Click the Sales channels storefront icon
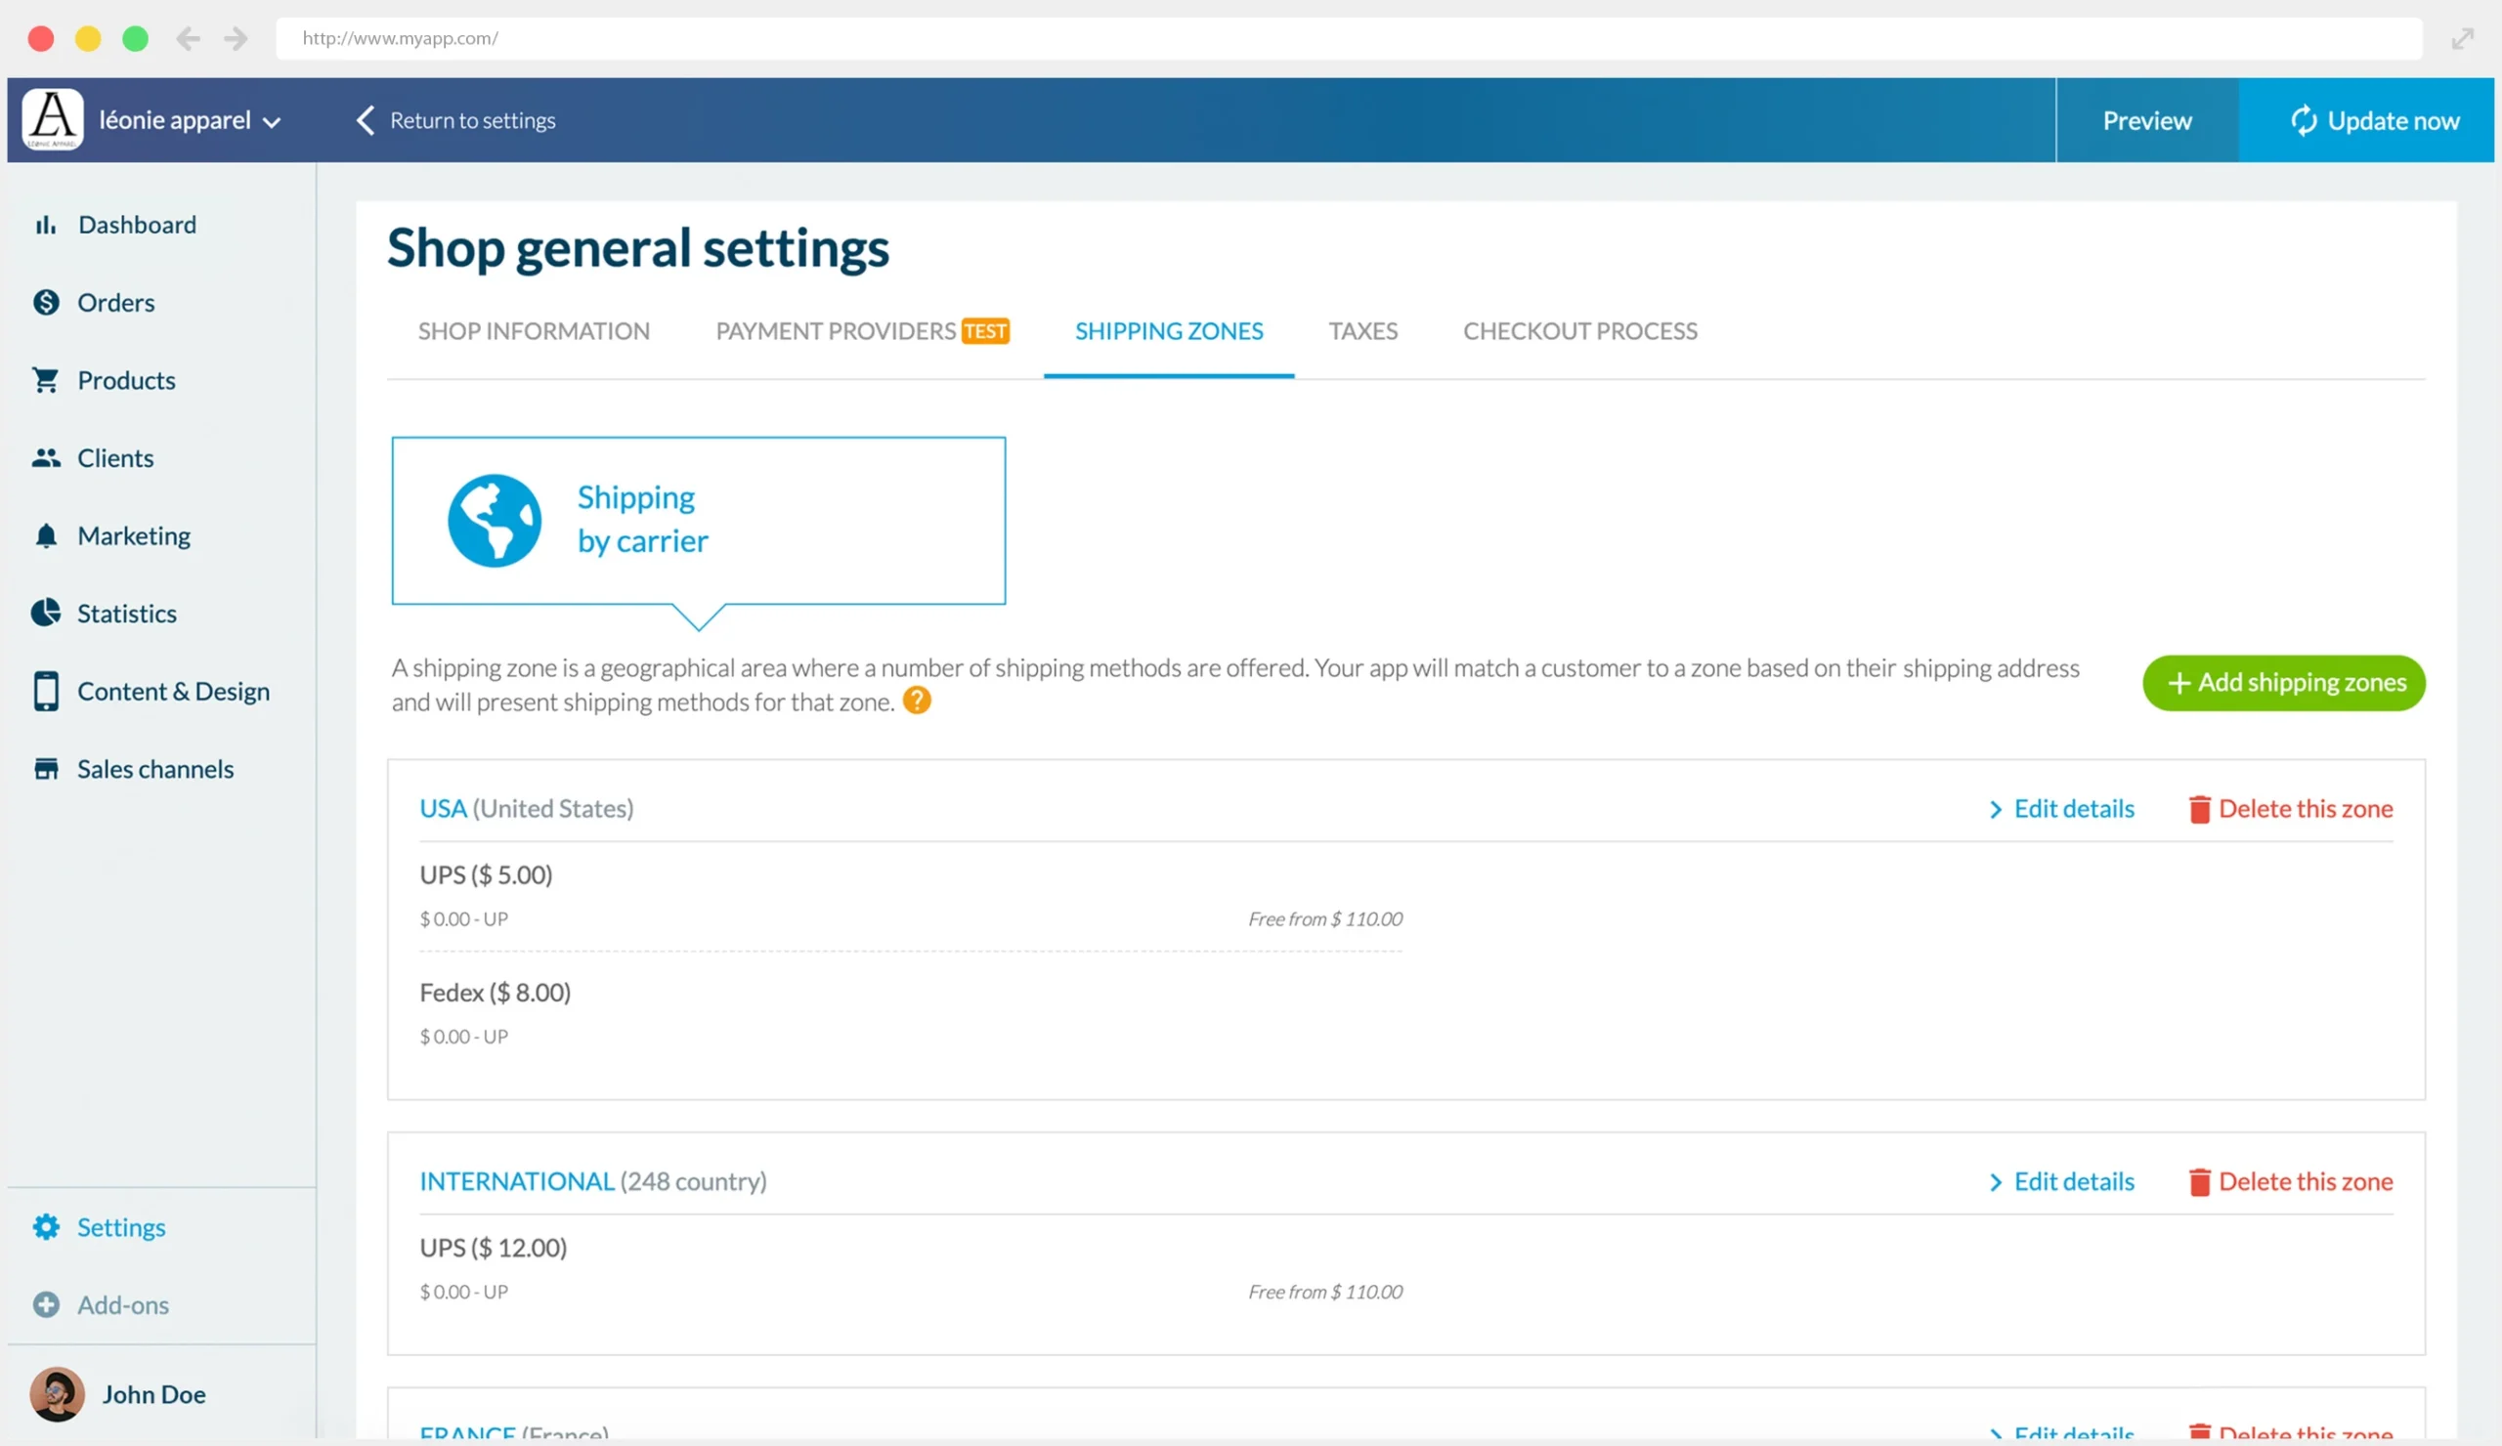Image resolution: width=2502 pixels, height=1446 pixels. click(46, 769)
